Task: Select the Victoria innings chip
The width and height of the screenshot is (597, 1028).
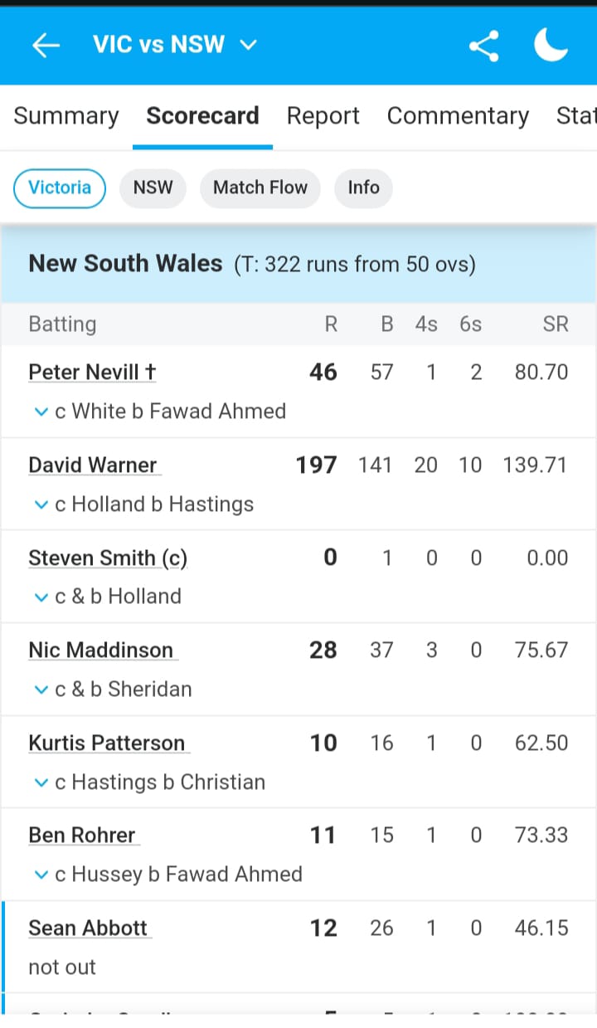Action: (x=59, y=188)
